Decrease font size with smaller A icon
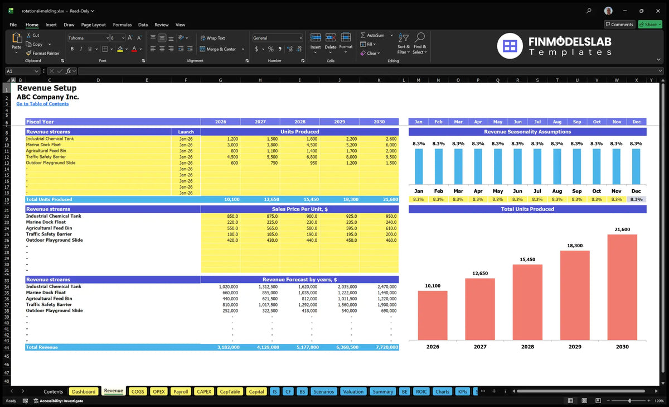Viewport: 669px width, 407px height. [139, 38]
